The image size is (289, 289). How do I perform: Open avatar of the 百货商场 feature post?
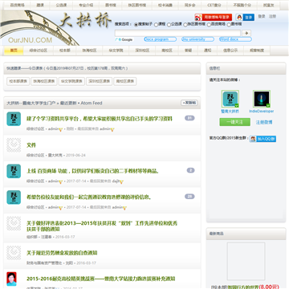tap(14, 171)
